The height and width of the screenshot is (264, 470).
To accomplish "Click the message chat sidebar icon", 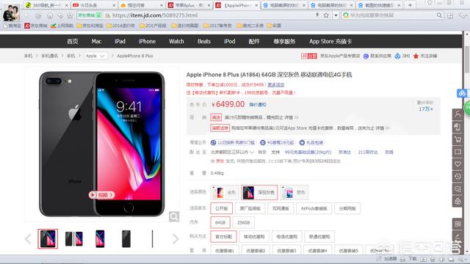I will (x=458, y=189).
